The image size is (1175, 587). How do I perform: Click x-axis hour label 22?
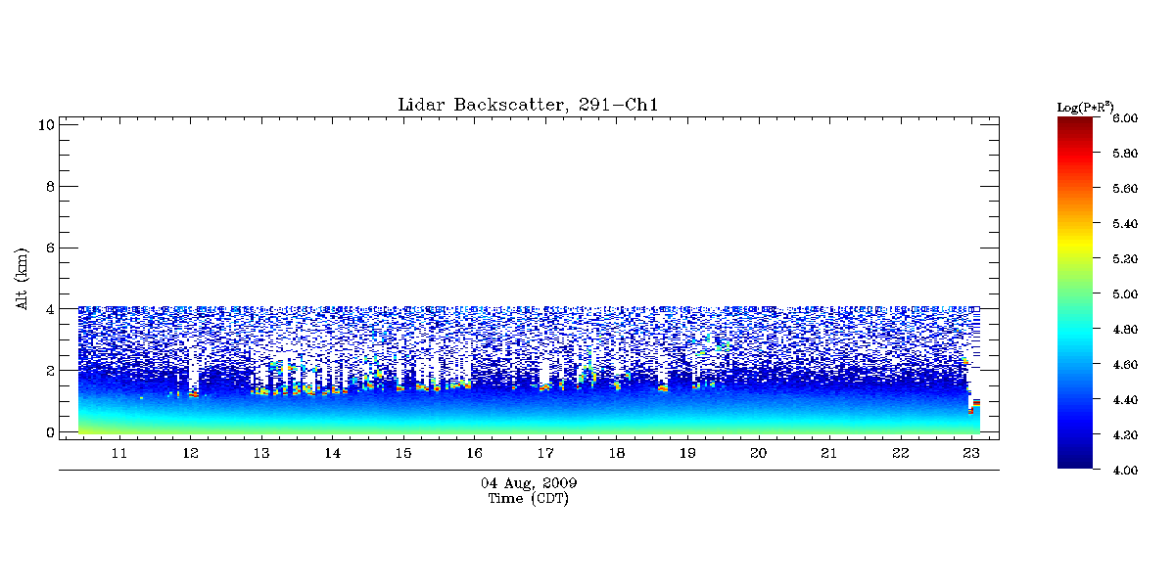coord(900,454)
